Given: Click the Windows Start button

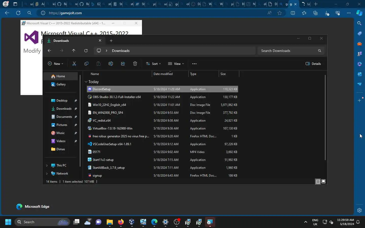Looking at the screenshot, I should coord(8,222).
